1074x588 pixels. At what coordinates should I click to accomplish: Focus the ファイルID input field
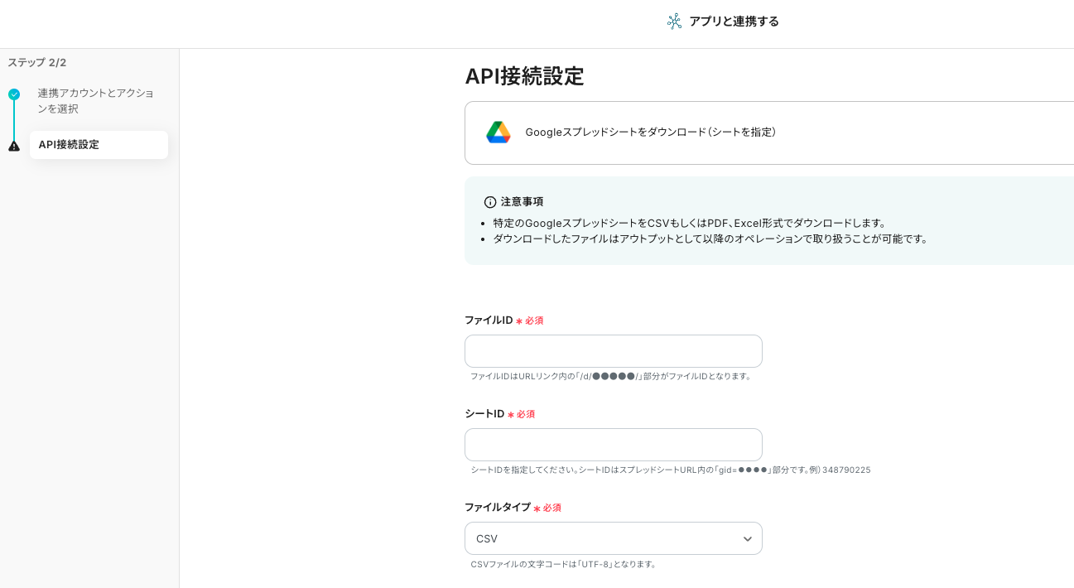pyautogui.click(x=613, y=351)
